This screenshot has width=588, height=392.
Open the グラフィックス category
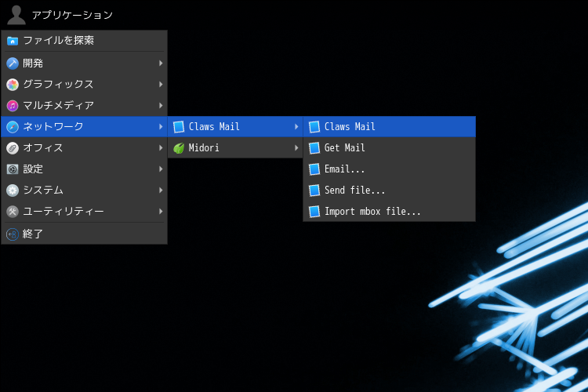point(85,85)
